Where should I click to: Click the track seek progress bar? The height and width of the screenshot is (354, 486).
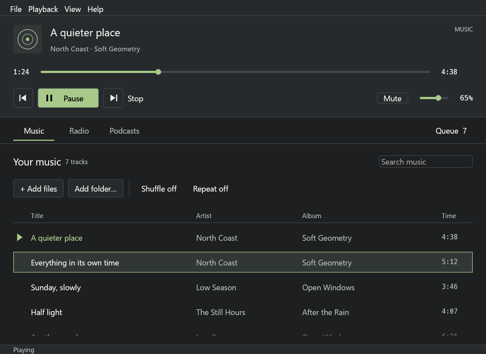(x=235, y=72)
